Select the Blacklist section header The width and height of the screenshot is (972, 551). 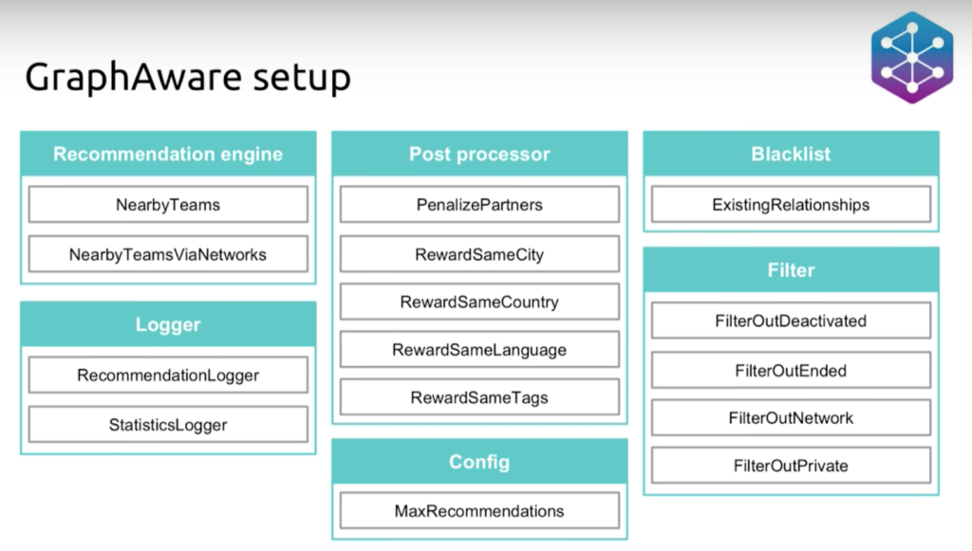[x=791, y=154]
